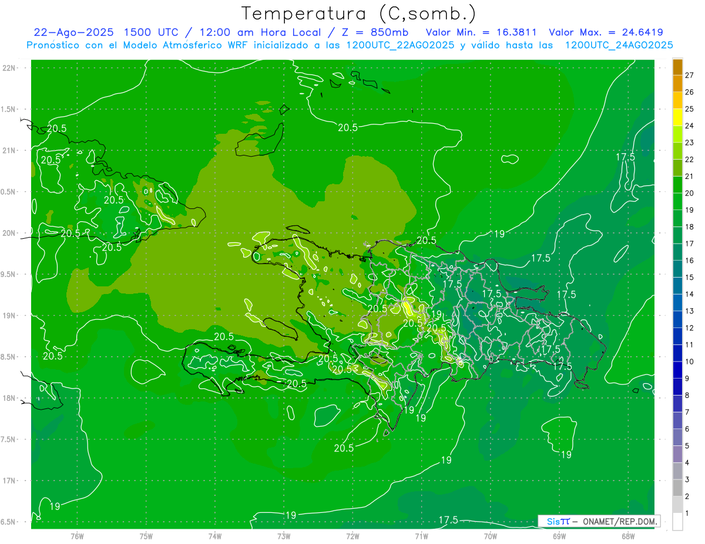Screen dimensions: 705x544
Task: Click the 69W longitude axis label
Action: [559, 536]
